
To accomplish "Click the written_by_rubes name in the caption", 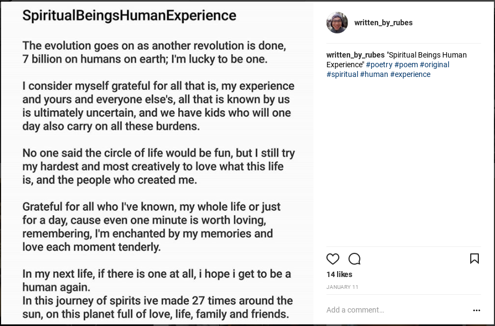I will [355, 55].
